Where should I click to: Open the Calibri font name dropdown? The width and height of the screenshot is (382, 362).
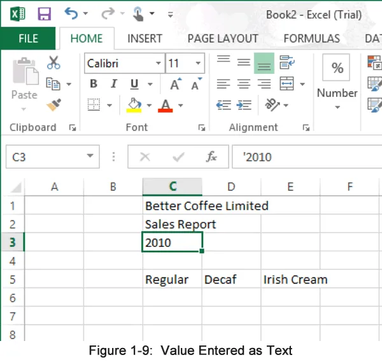click(x=159, y=64)
